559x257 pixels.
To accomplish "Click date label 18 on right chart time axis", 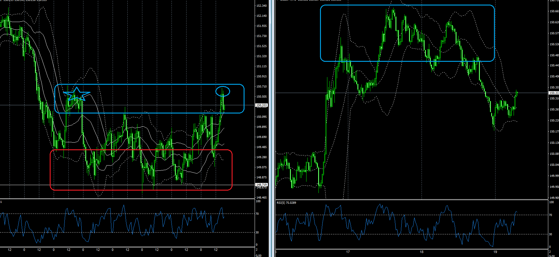I will point(422,252).
